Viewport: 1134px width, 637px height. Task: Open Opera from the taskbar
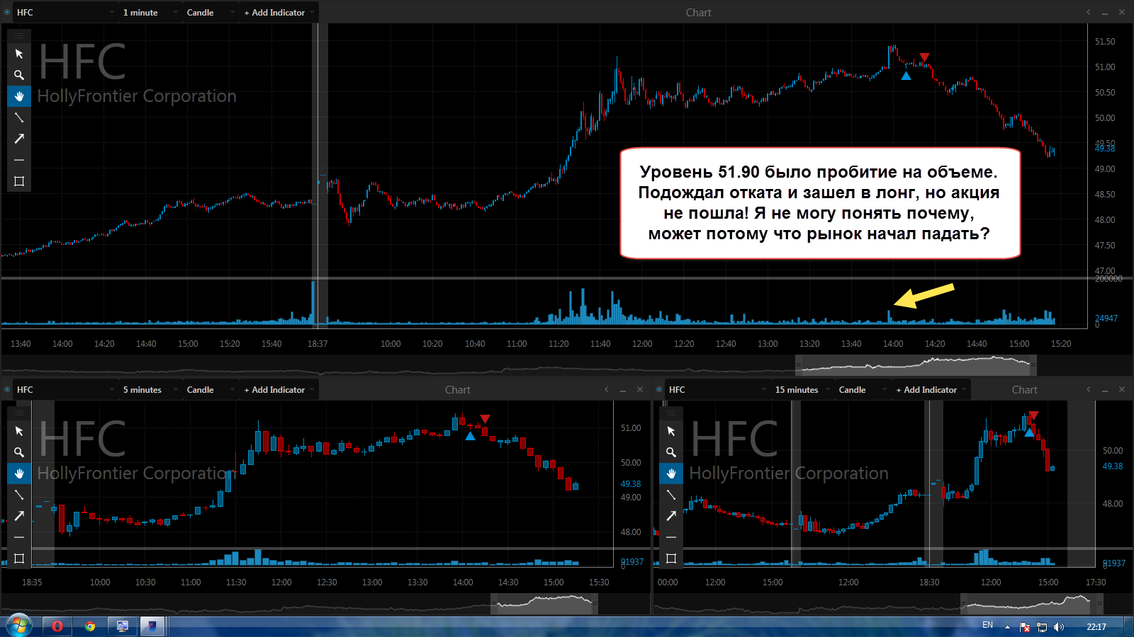57,626
